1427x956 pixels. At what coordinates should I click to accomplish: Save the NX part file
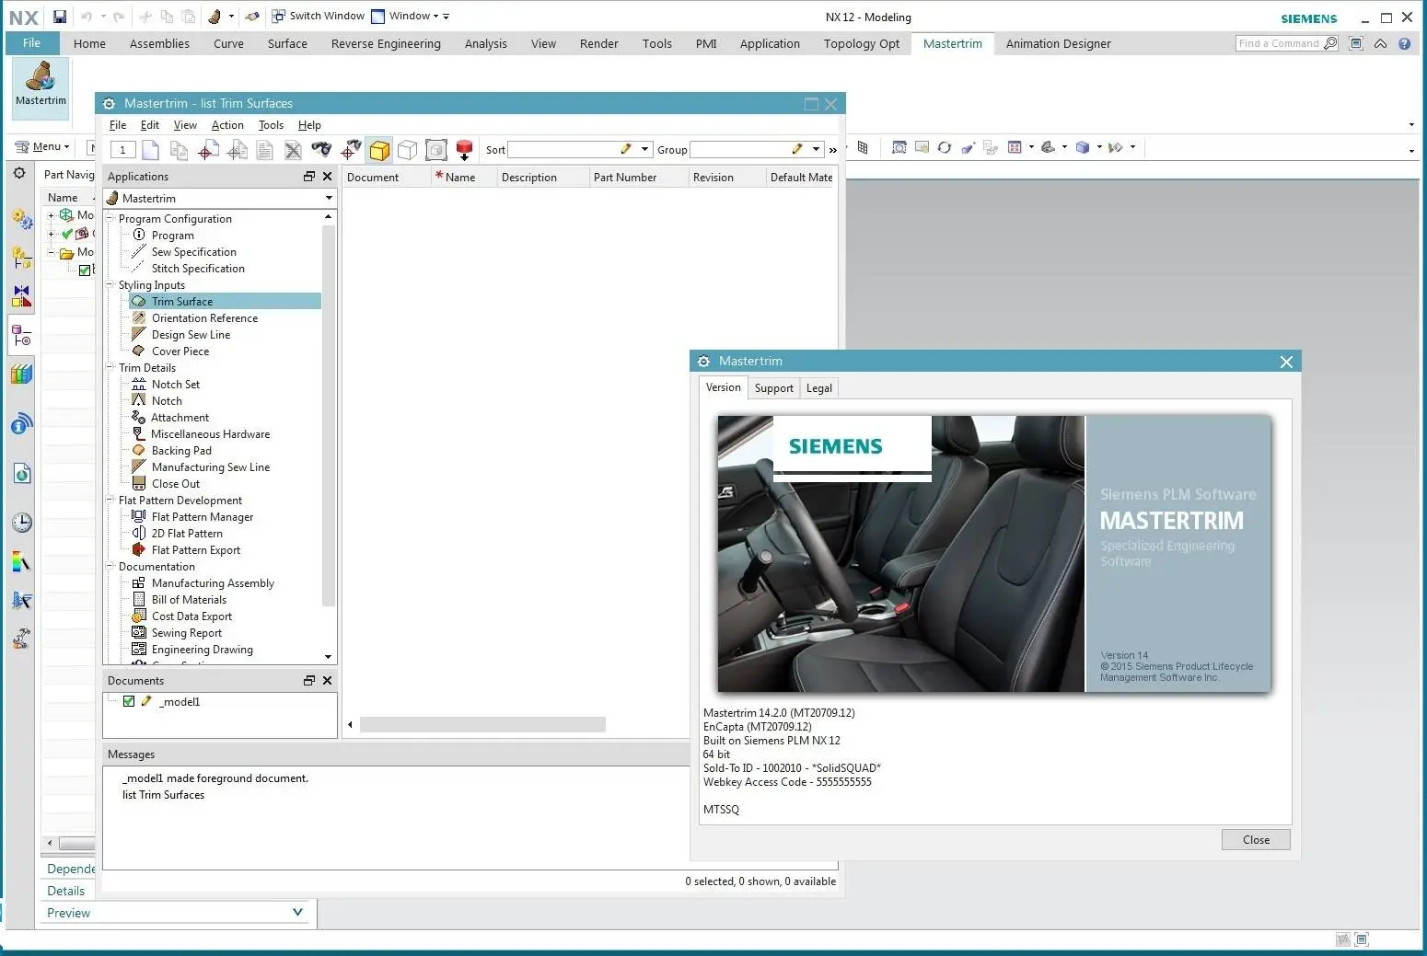[x=59, y=17]
